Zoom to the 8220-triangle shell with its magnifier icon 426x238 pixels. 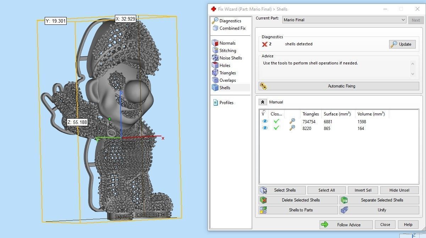click(x=292, y=128)
